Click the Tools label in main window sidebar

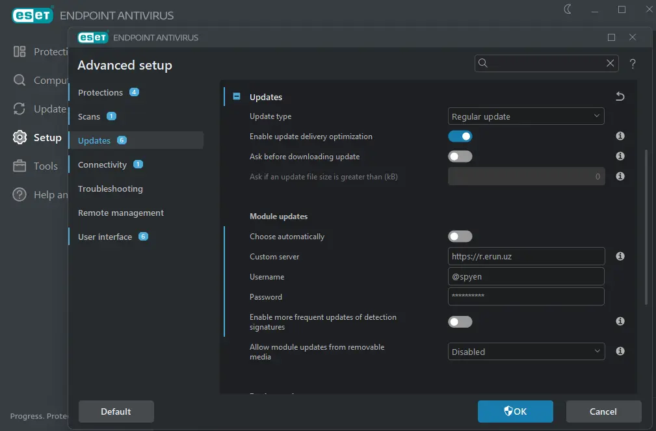(46, 166)
